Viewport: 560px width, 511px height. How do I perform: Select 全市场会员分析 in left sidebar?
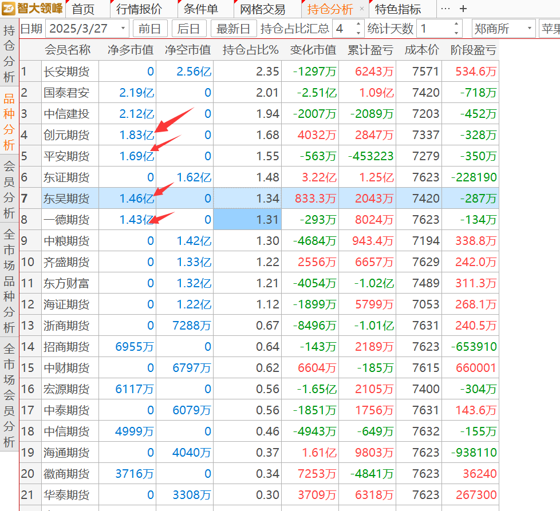pyautogui.click(x=9, y=395)
